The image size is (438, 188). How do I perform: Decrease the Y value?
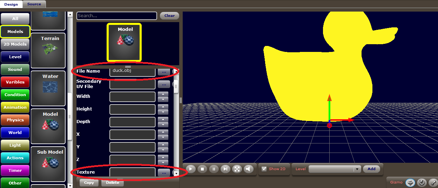(163, 150)
